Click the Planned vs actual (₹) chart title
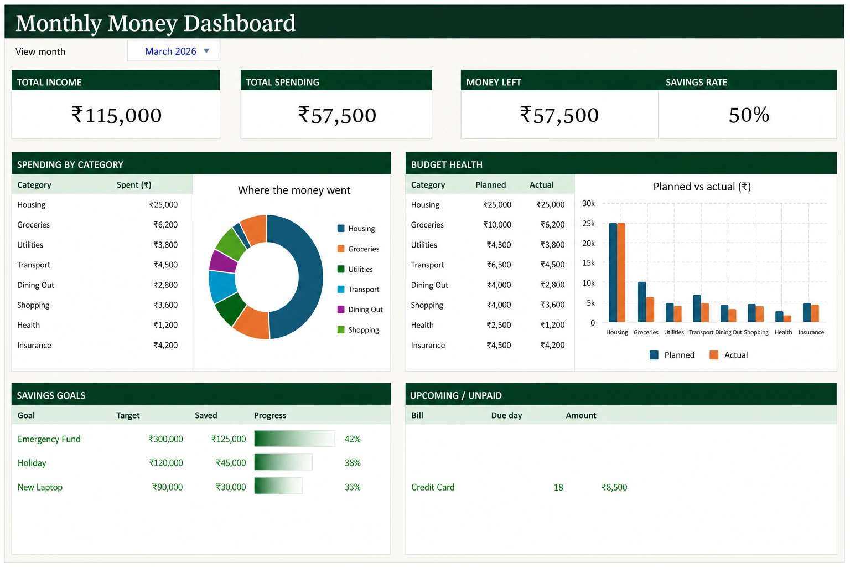The width and height of the screenshot is (850, 567). (702, 187)
